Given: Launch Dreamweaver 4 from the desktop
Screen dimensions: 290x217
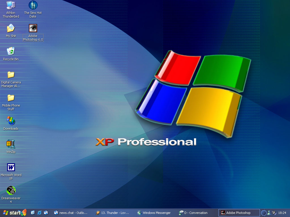Looking at the screenshot, I should pyautogui.click(x=11, y=190).
